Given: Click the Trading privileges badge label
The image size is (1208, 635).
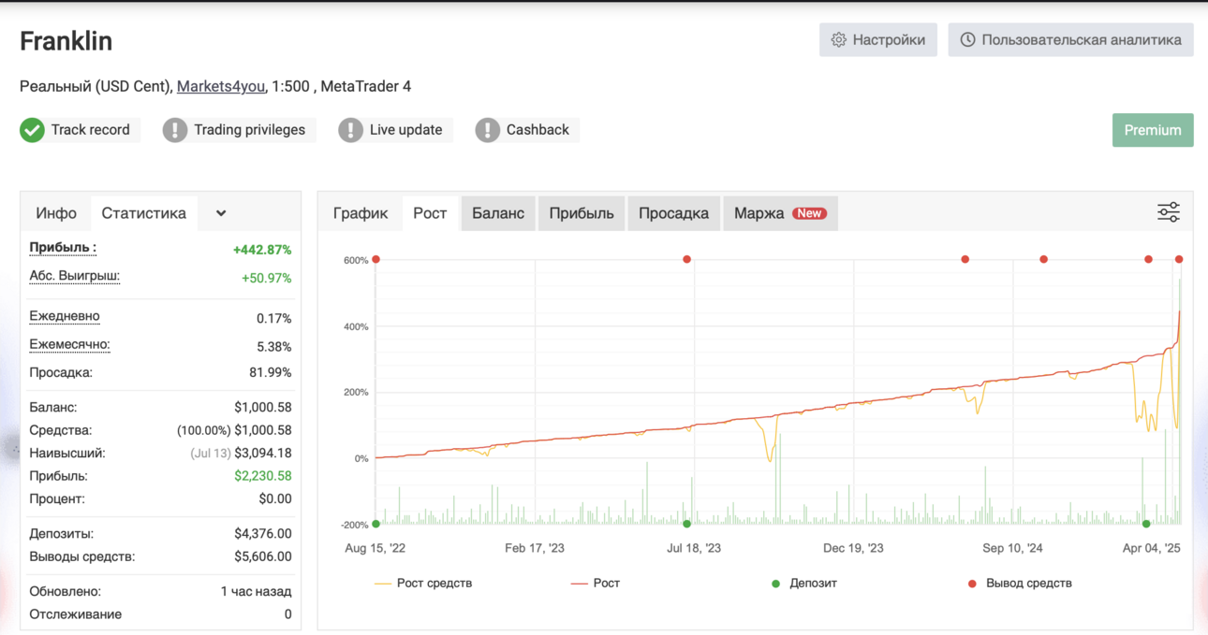Looking at the screenshot, I should pyautogui.click(x=249, y=130).
